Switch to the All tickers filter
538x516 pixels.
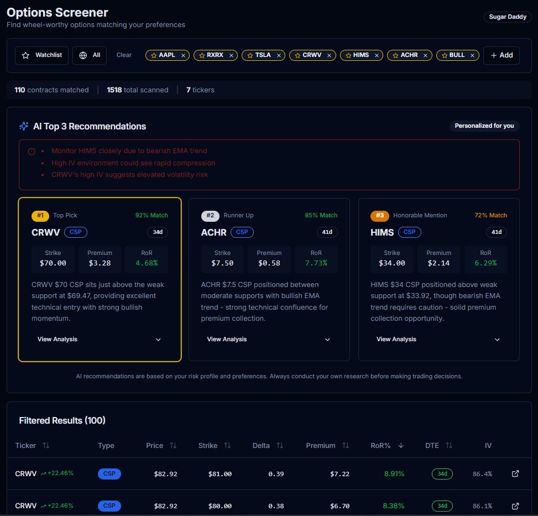pos(90,55)
